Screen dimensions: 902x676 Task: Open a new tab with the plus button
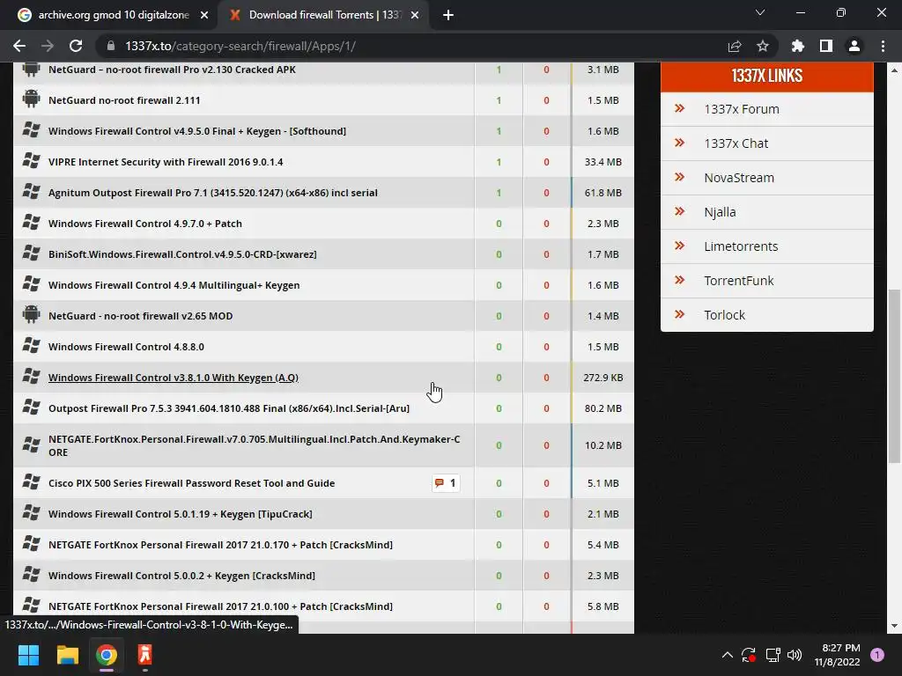pyautogui.click(x=448, y=15)
